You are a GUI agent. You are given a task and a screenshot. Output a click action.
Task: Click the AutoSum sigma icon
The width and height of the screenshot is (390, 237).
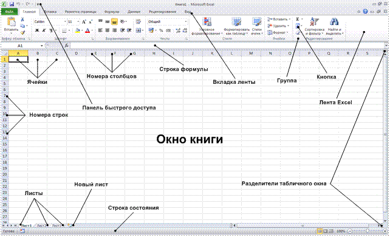pos(298,19)
